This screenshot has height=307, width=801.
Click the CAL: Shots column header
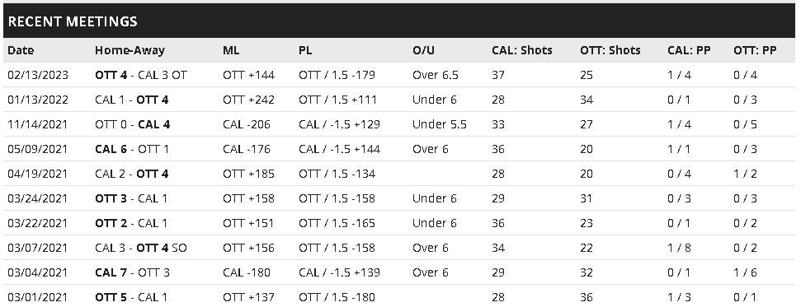pos(522,50)
